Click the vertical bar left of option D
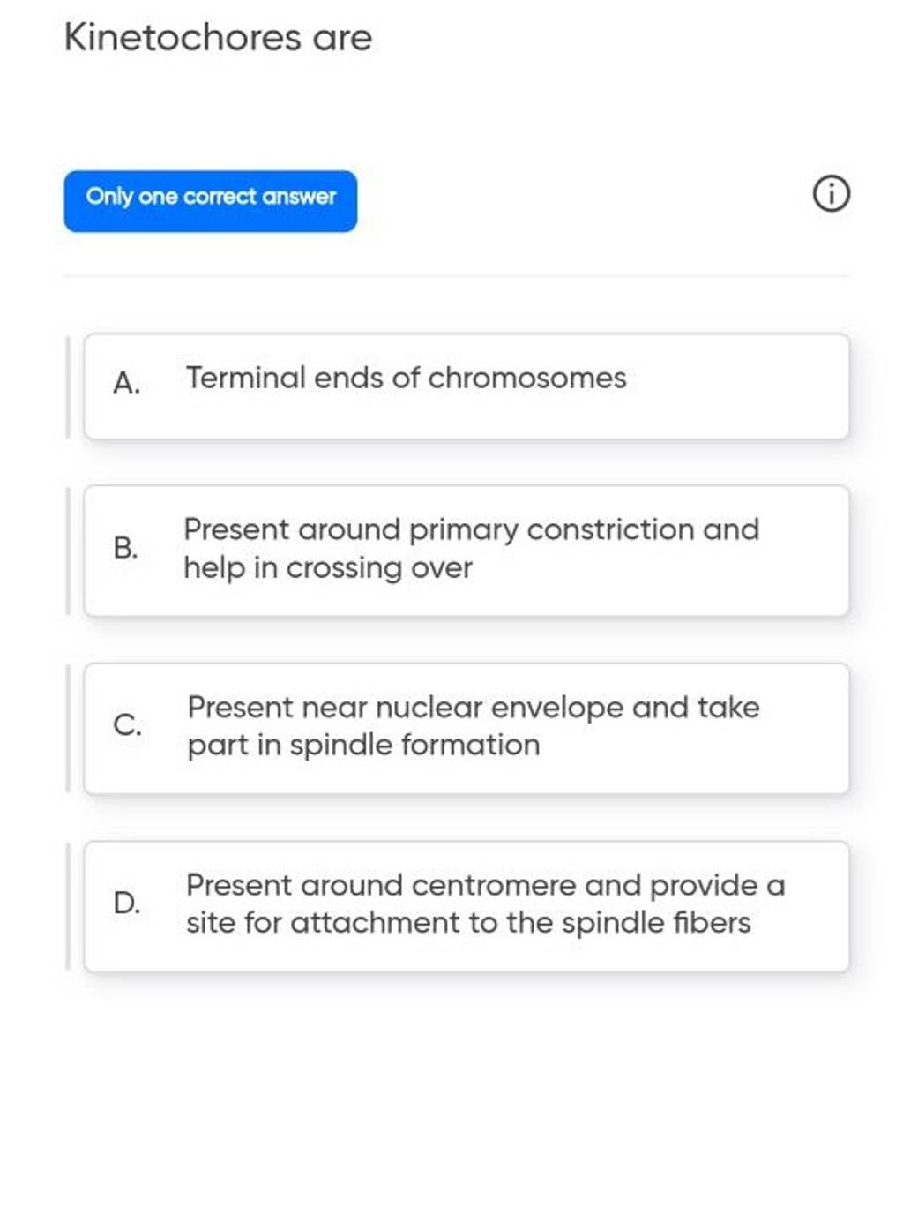This screenshot has width=903, height=1215. [x=68, y=907]
